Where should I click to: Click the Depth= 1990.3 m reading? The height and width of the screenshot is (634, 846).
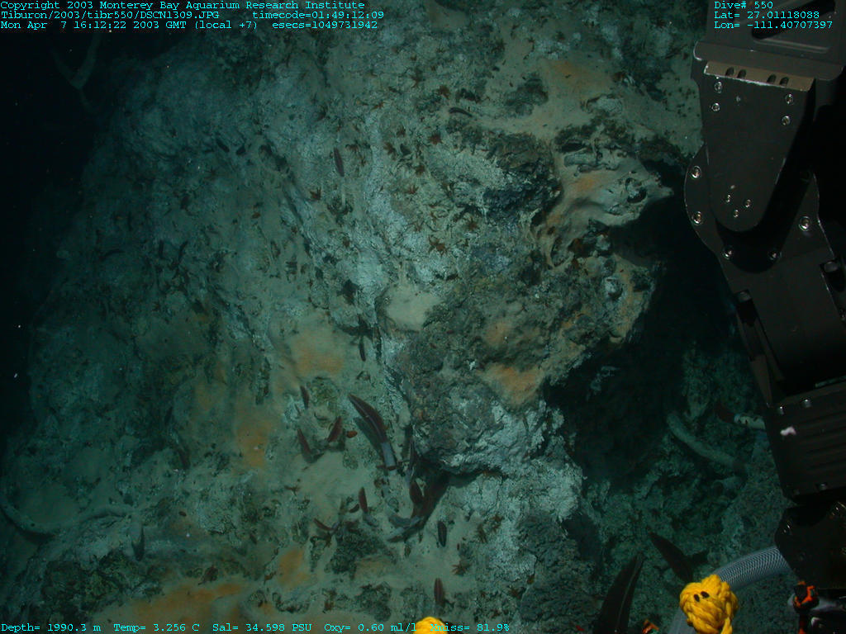click(51, 627)
